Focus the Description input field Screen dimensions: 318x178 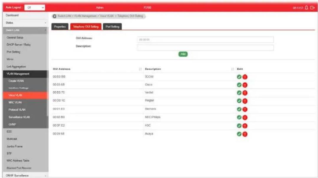pyautogui.click(x=205, y=48)
